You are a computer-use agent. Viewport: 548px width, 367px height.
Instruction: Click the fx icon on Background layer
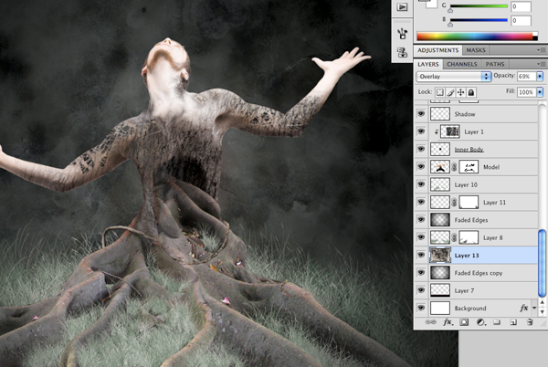(523, 308)
